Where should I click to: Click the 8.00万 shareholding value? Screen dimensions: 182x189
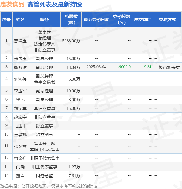74,100
